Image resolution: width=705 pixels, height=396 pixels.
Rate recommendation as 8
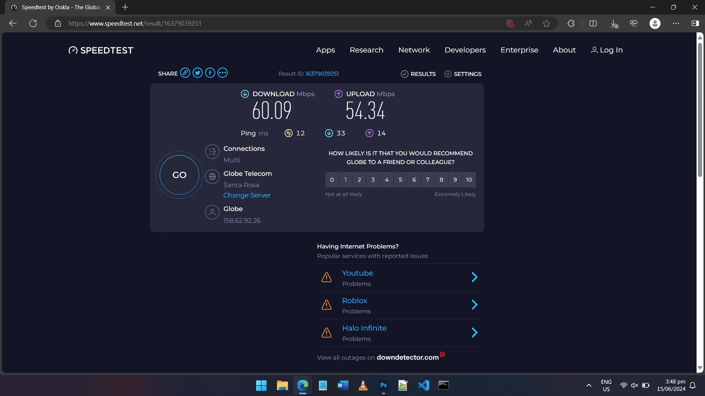click(x=442, y=180)
